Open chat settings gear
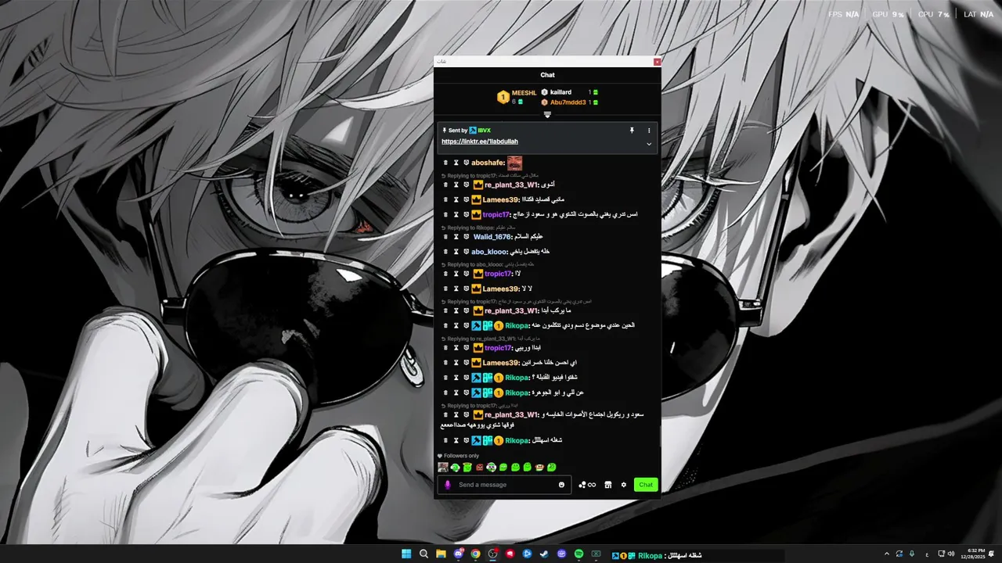 click(x=624, y=485)
